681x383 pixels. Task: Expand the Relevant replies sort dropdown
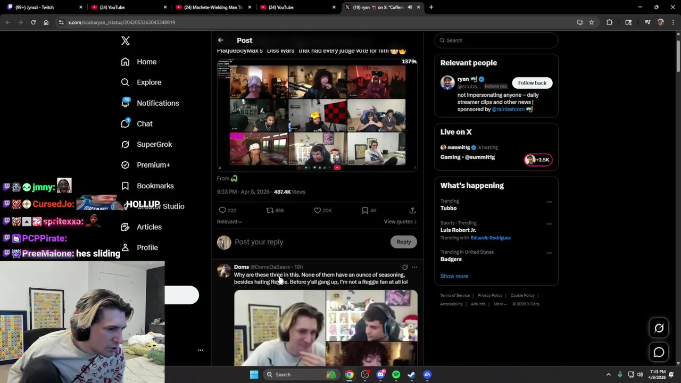click(x=229, y=222)
